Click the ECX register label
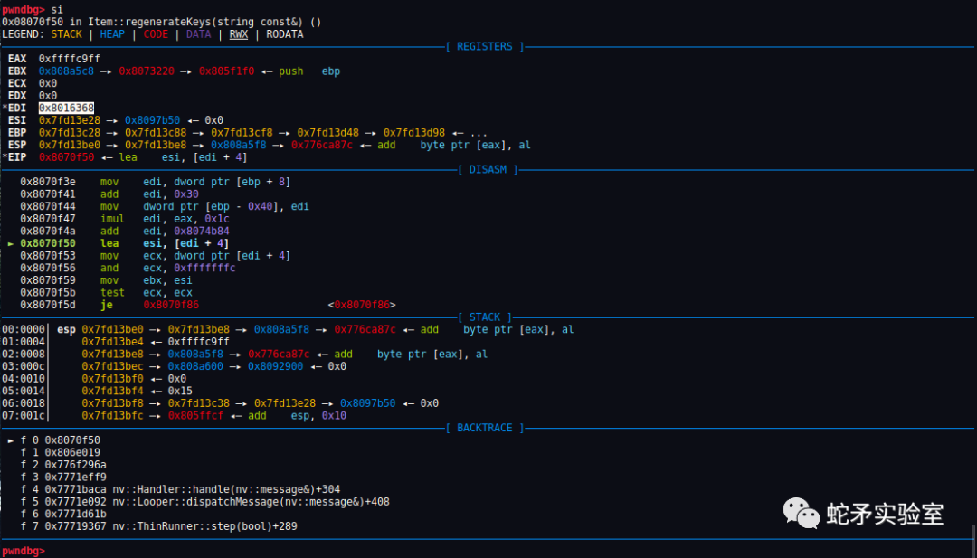Viewport: 977px width, 558px height. pyautogui.click(x=17, y=83)
